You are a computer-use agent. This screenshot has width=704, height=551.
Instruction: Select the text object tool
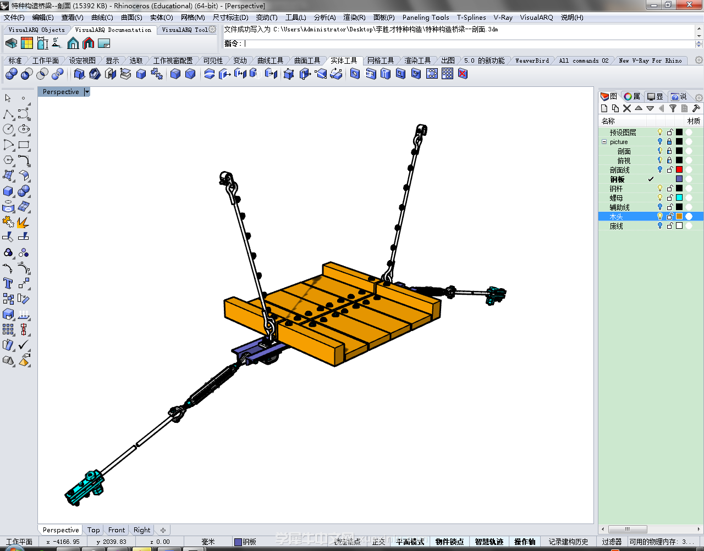8,283
